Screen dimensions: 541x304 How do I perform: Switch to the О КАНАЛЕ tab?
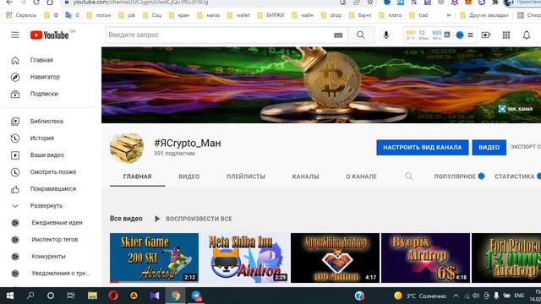361,176
